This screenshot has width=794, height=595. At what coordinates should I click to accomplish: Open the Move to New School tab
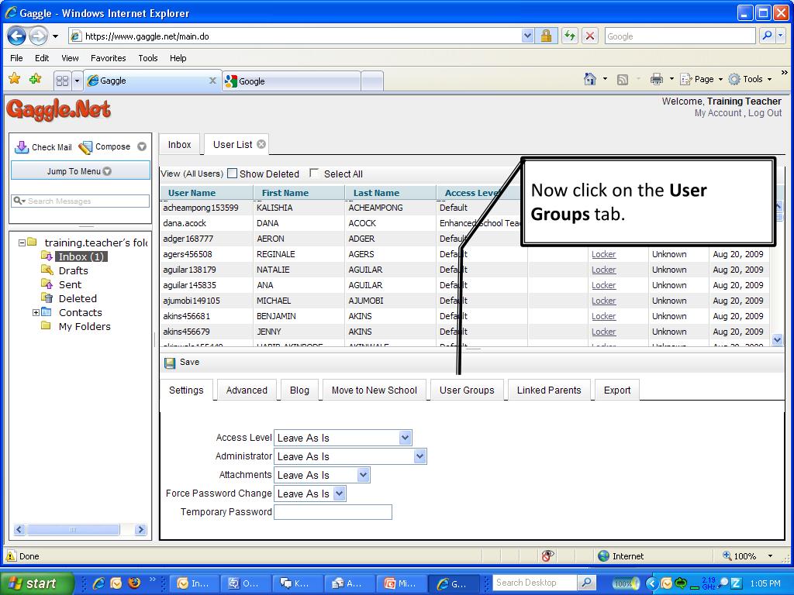(x=375, y=390)
